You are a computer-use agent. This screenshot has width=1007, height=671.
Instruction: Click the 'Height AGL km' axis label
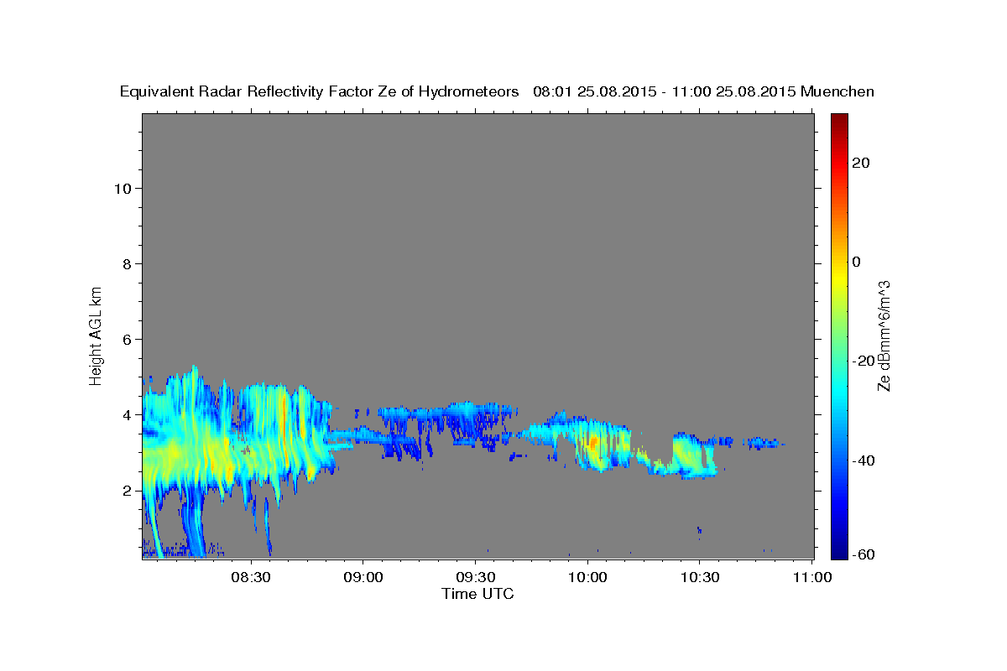click(x=97, y=335)
